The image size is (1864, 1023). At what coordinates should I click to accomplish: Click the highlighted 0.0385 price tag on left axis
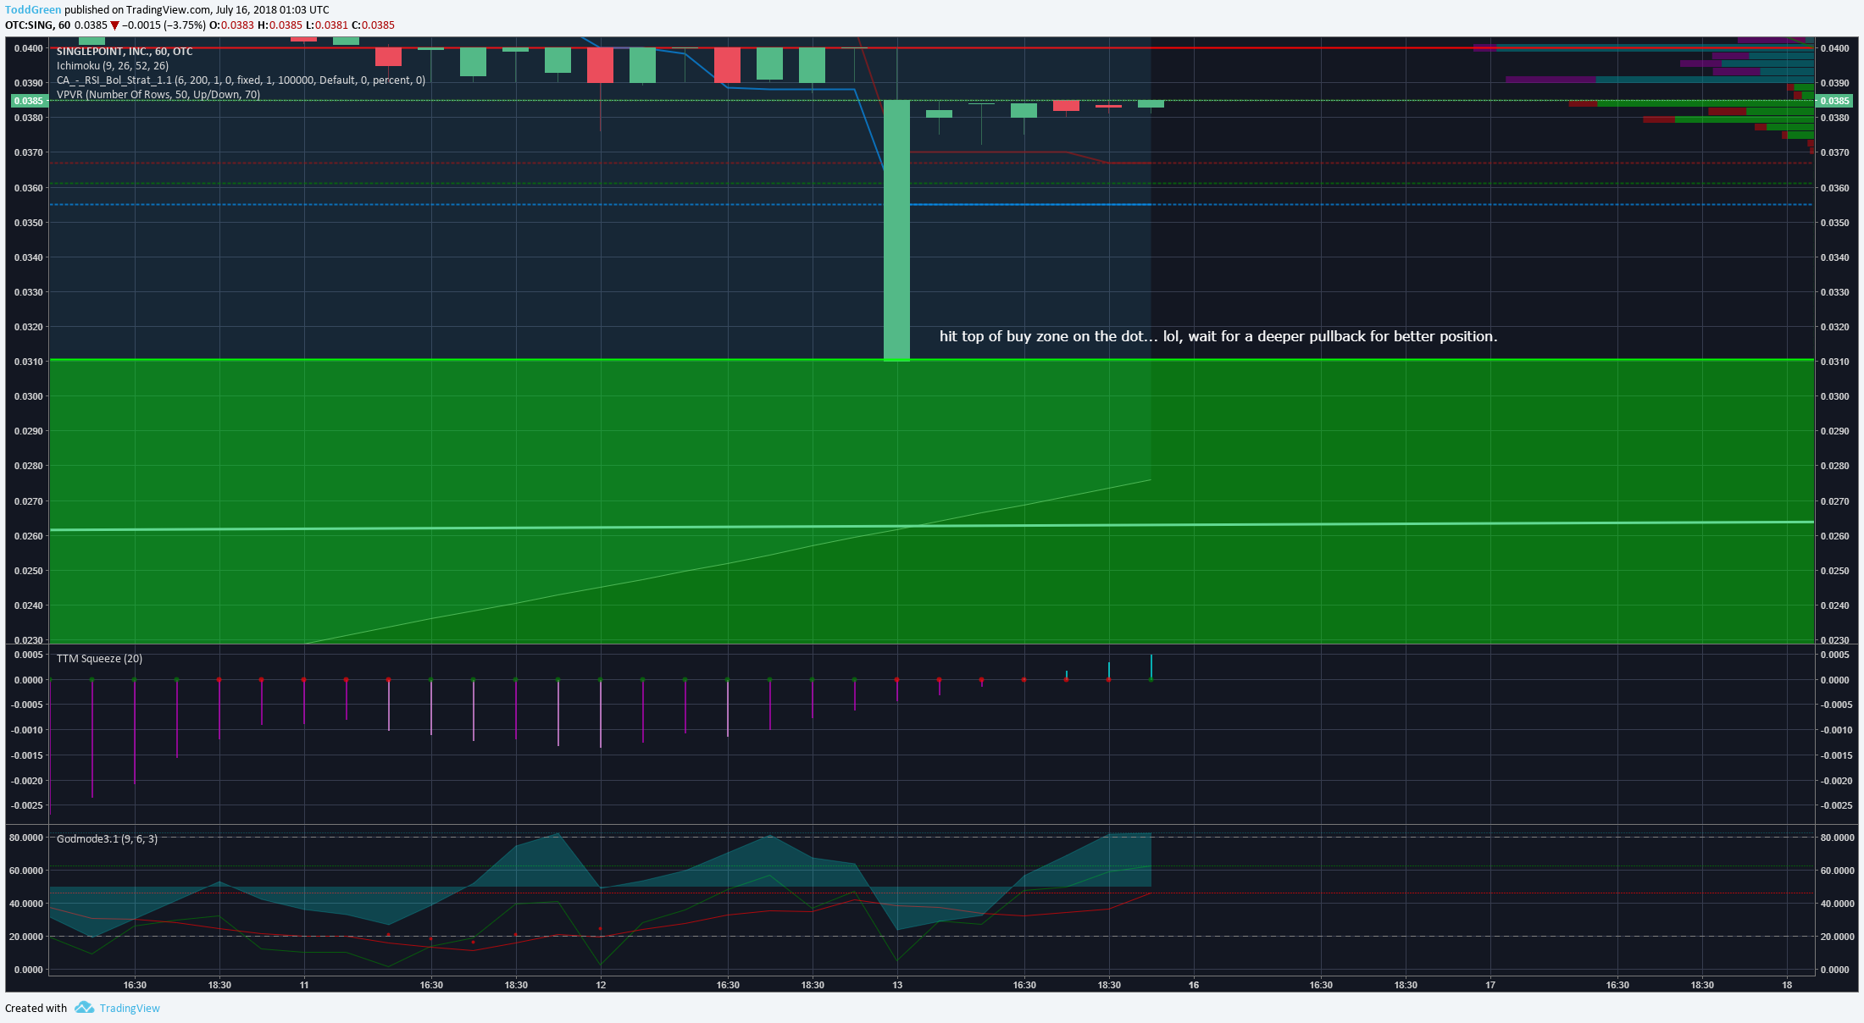[x=28, y=101]
